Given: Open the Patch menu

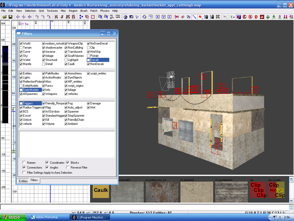Looking at the screenshot, I should coord(94,11).
